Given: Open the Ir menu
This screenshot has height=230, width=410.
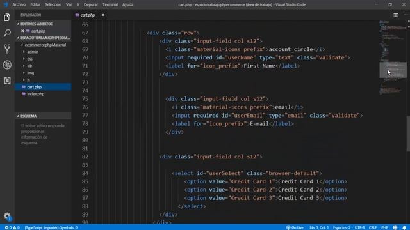Looking at the screenshot, I should [x=78, y=4].
